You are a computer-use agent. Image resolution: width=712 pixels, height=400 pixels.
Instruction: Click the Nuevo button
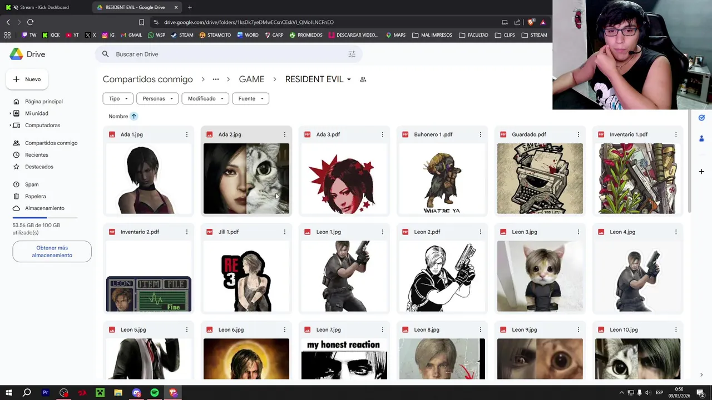(27, 79)
